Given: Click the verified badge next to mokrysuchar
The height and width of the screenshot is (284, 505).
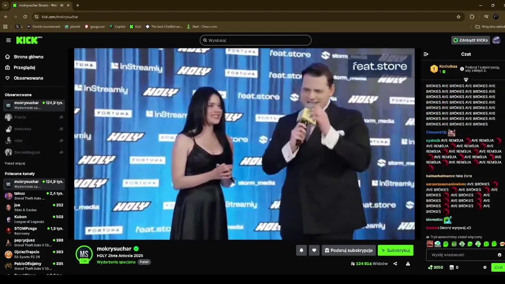Looking at the screenshot, I should 136,249.
